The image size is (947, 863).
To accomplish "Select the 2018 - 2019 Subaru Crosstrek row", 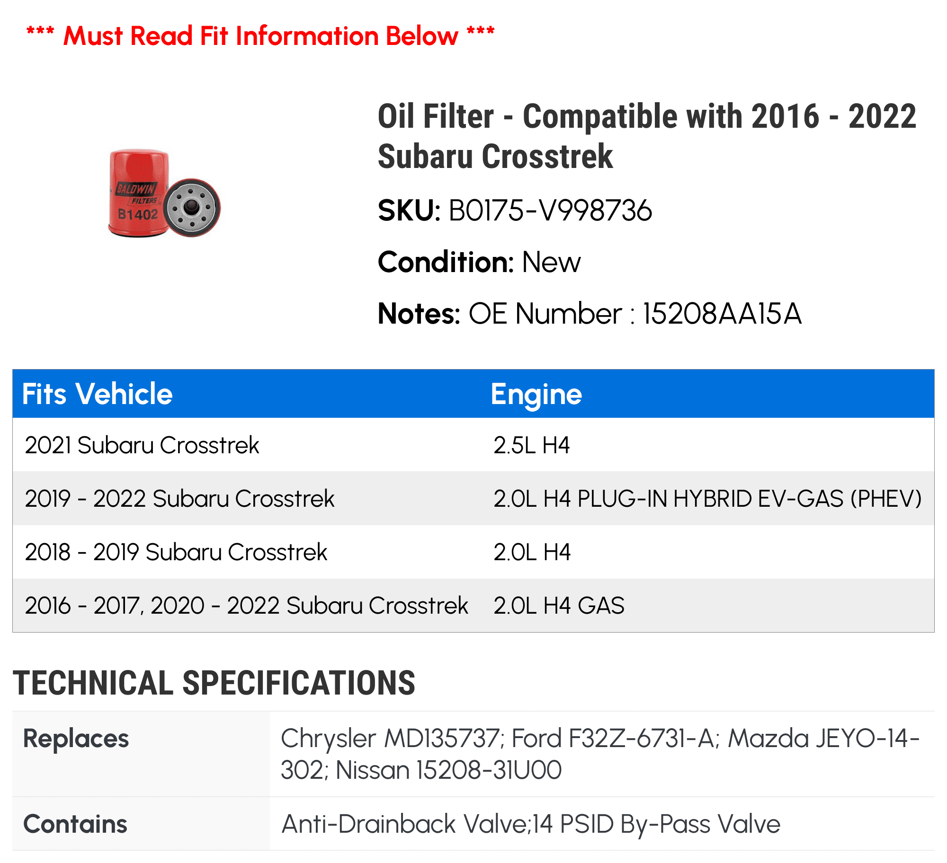I will pyautogui.click(x=473, y=552).
